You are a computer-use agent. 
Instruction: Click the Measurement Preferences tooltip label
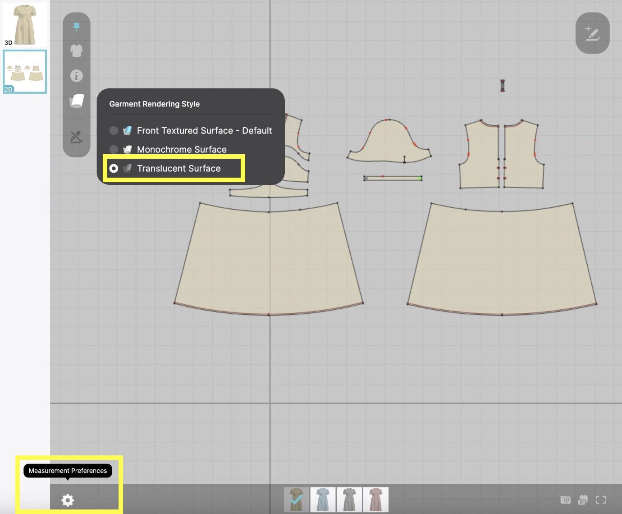[68, 470]
